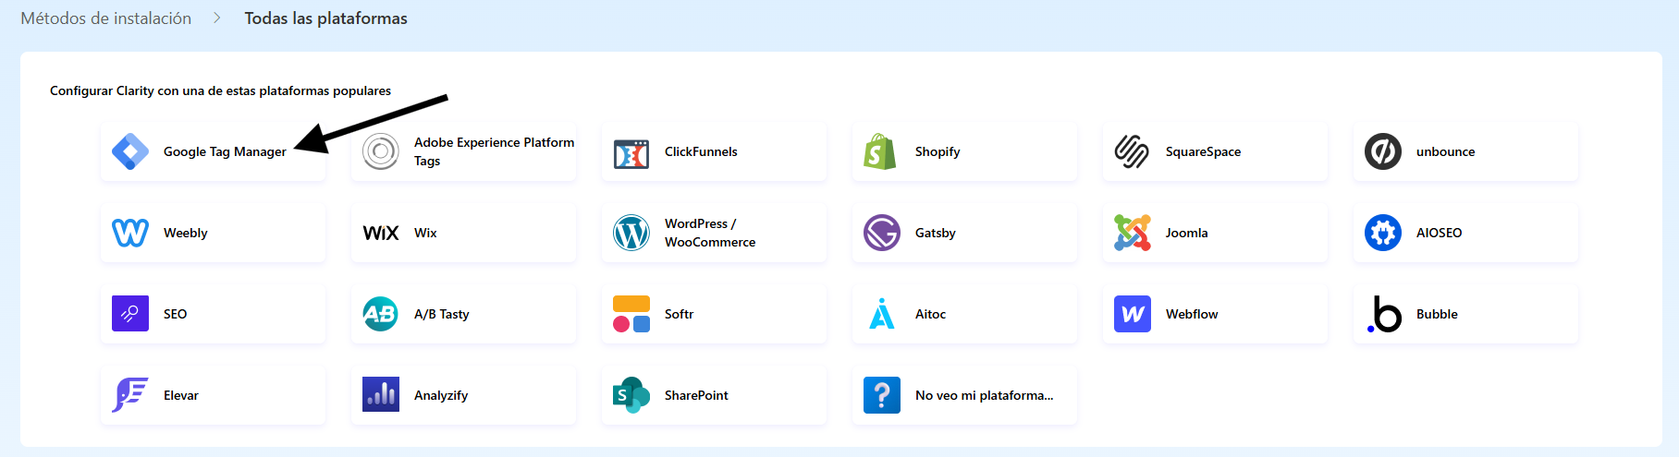Select the SEO label
The width and height of the screenshot is (1679, 457).
click(175, 314)
